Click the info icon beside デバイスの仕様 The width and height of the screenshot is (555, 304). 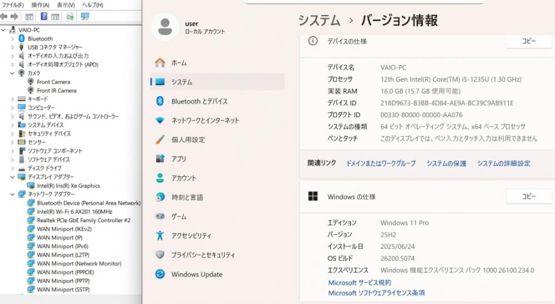point(313,41)
